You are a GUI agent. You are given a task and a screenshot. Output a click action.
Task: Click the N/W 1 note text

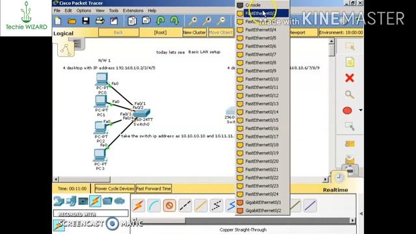[x=104, y=60]
